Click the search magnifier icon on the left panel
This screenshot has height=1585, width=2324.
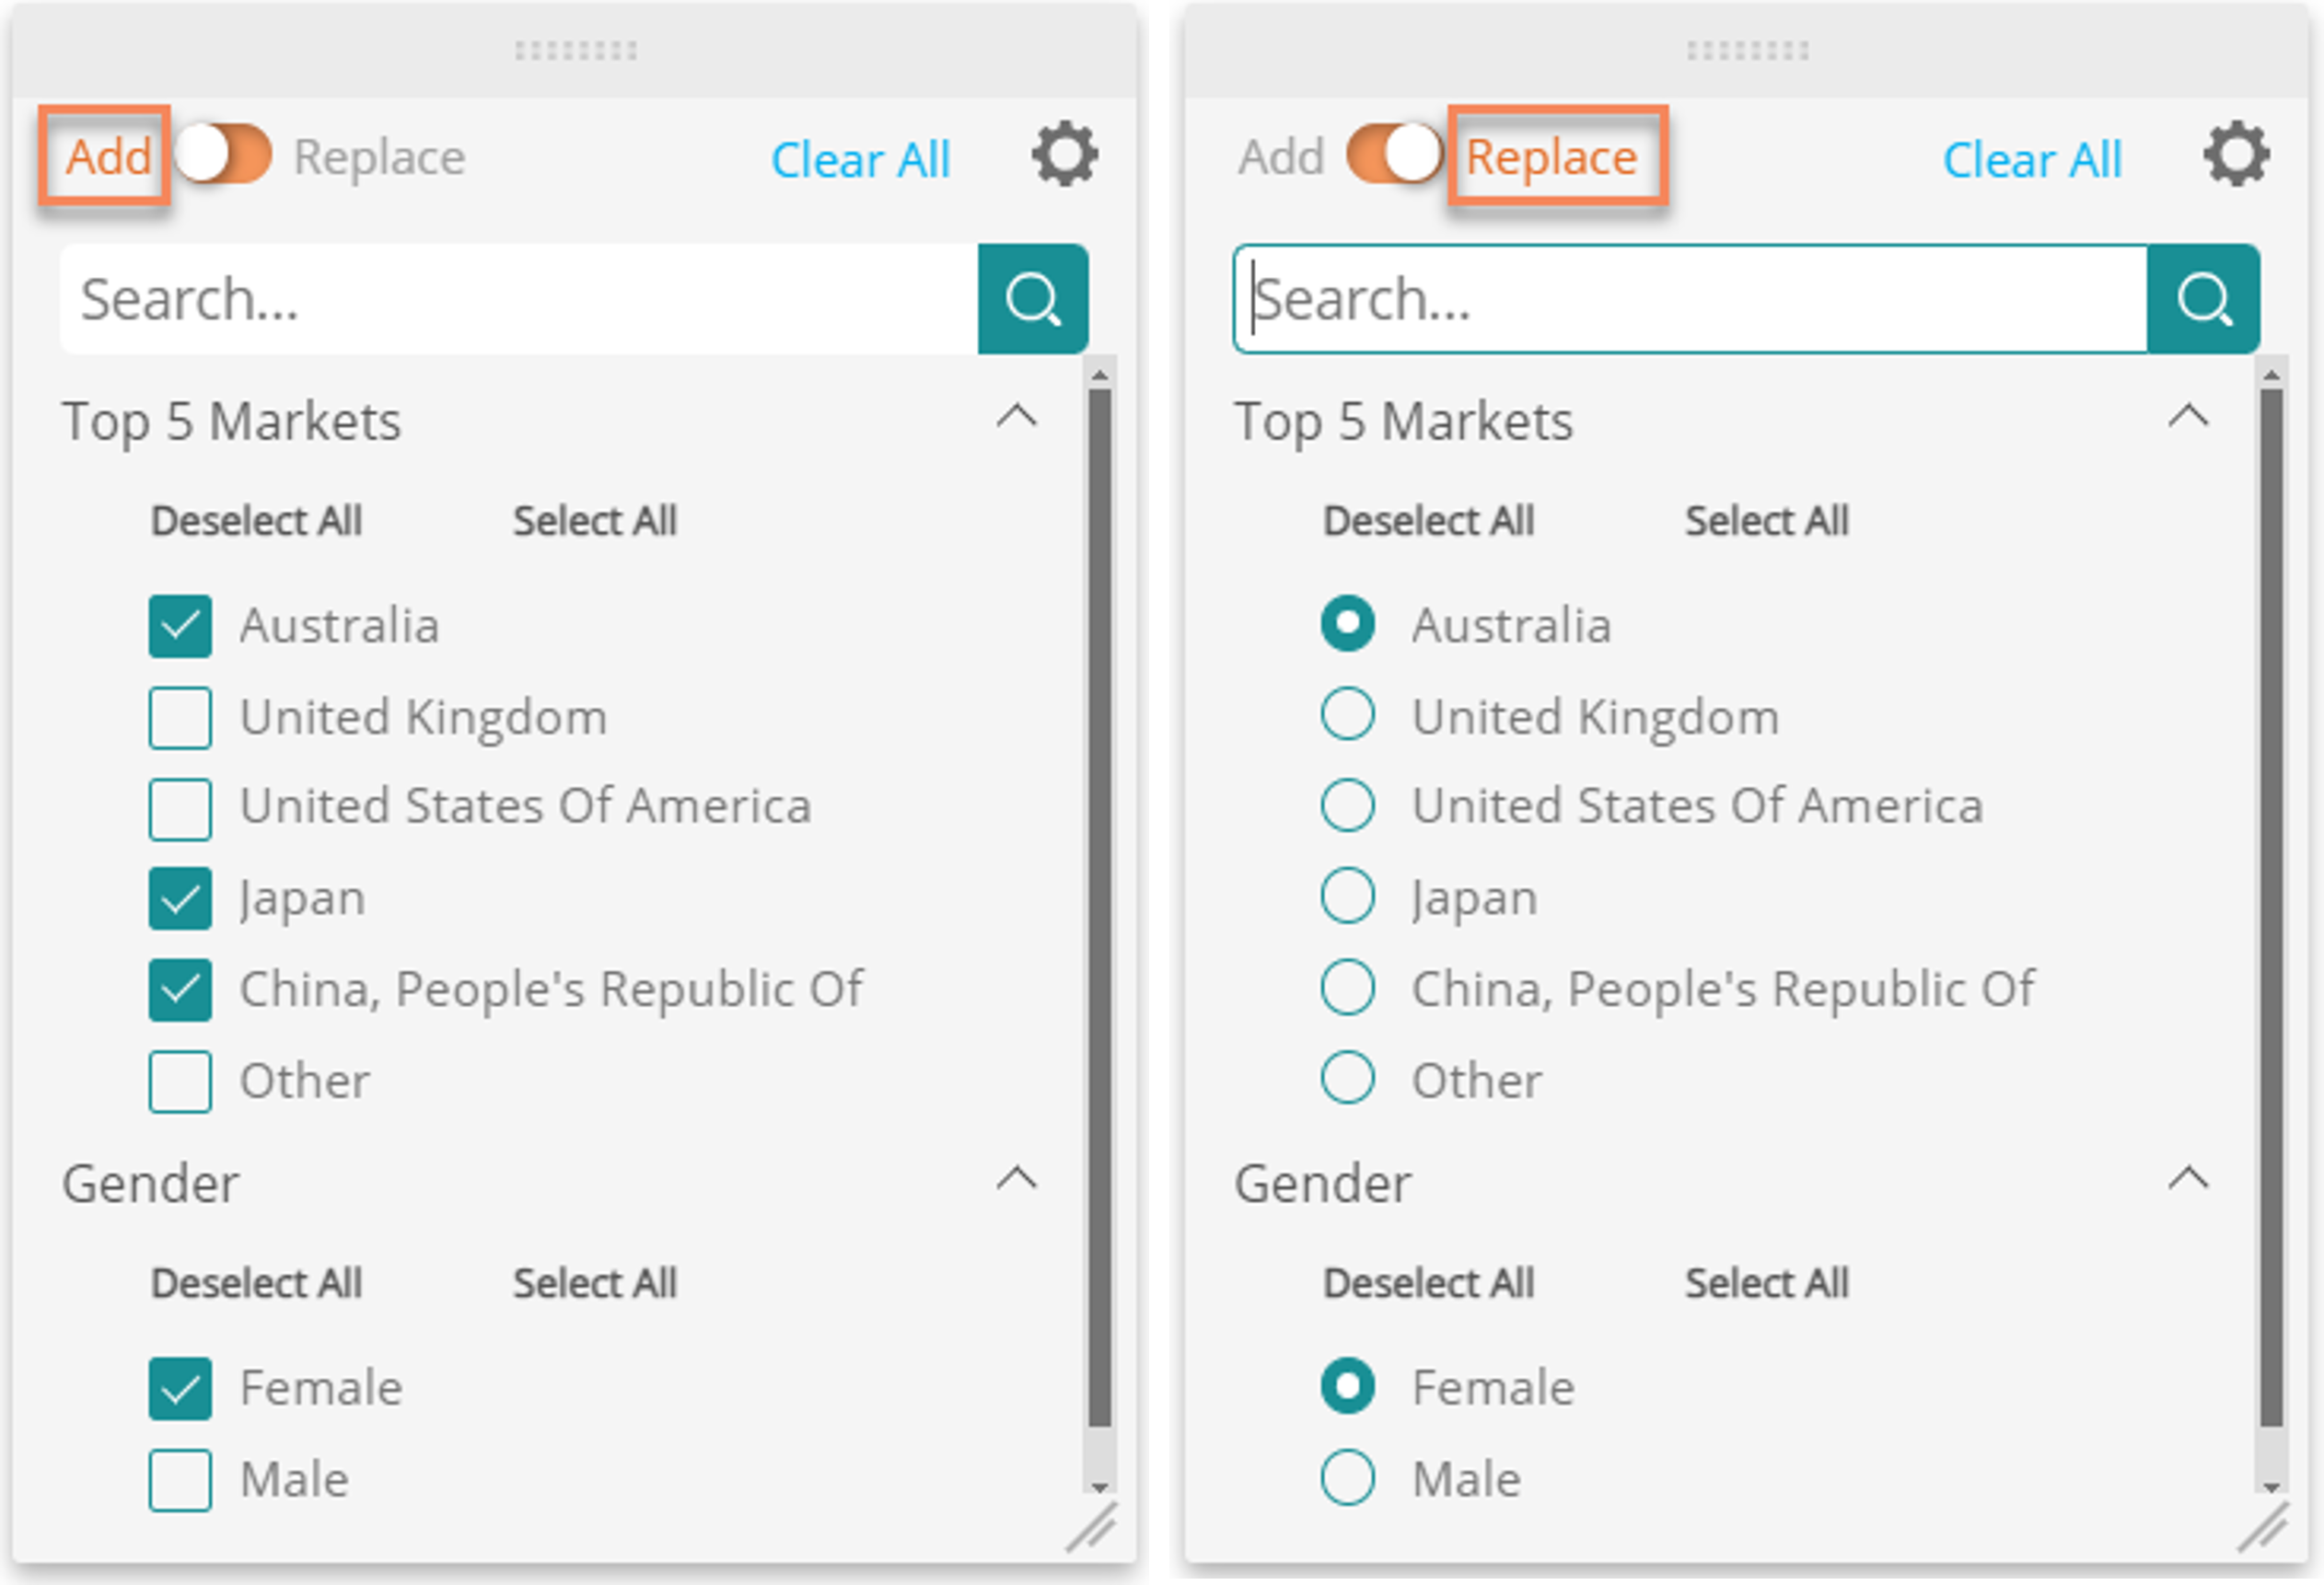1032,298
